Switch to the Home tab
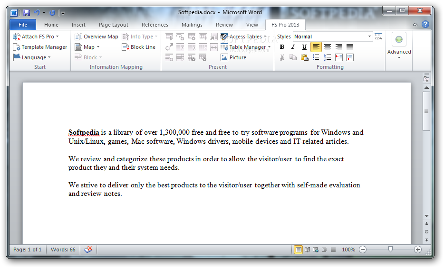 51,25
